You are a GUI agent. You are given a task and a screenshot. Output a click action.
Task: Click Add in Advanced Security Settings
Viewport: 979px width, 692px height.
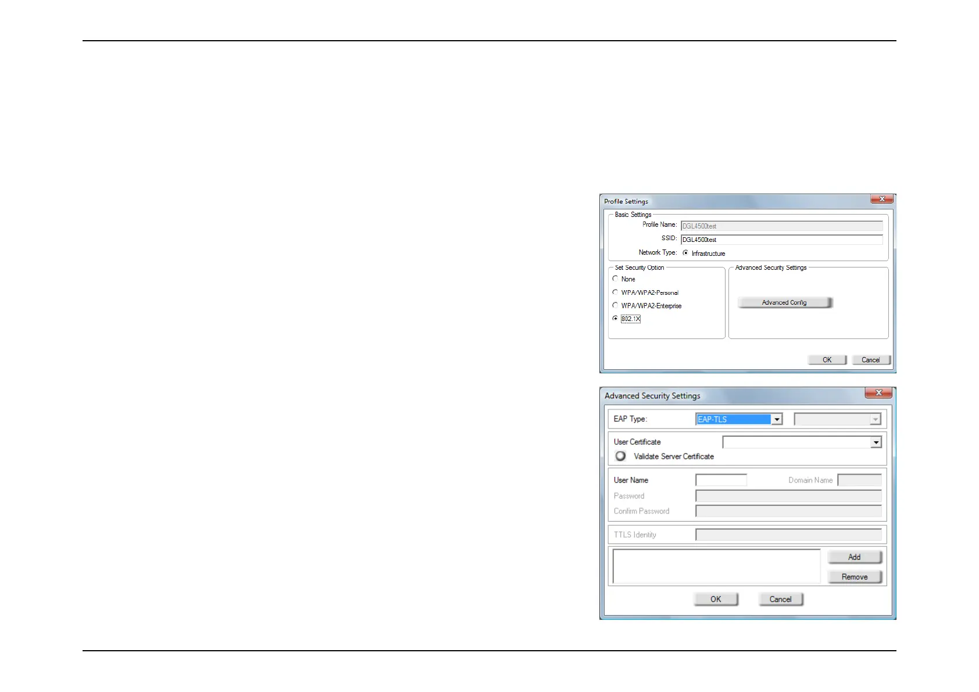[x=855, y=557]
